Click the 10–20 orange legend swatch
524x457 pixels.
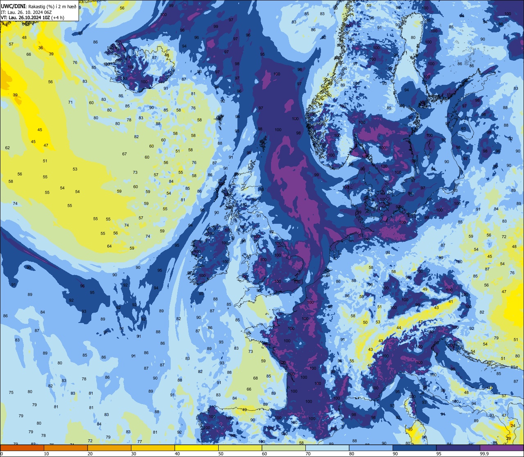point(65,448)
